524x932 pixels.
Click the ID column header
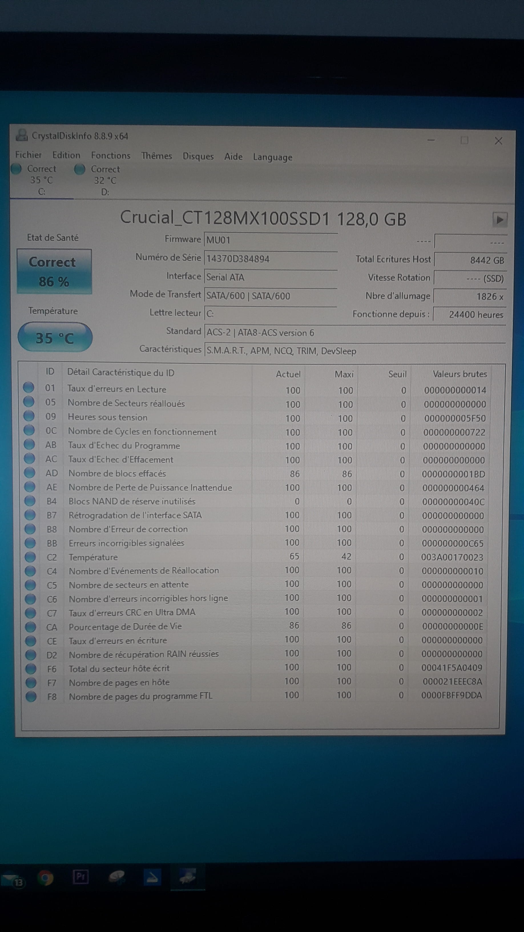pos(50,371)
